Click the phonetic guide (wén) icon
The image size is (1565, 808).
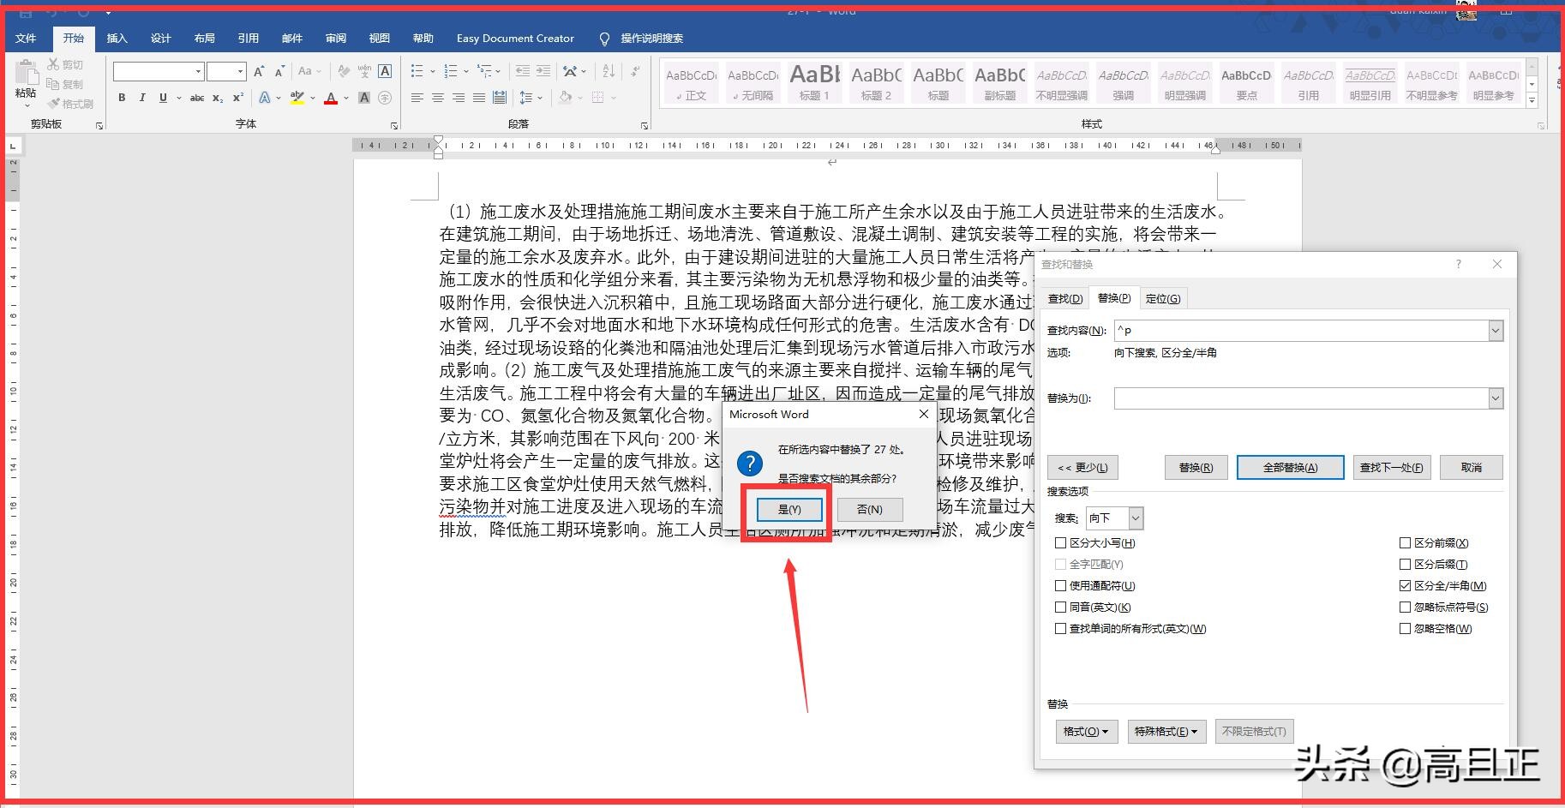[364, 71]
